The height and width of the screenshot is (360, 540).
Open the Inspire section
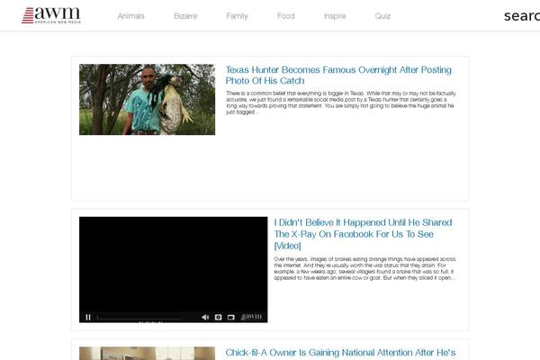[x=335, y=16]
